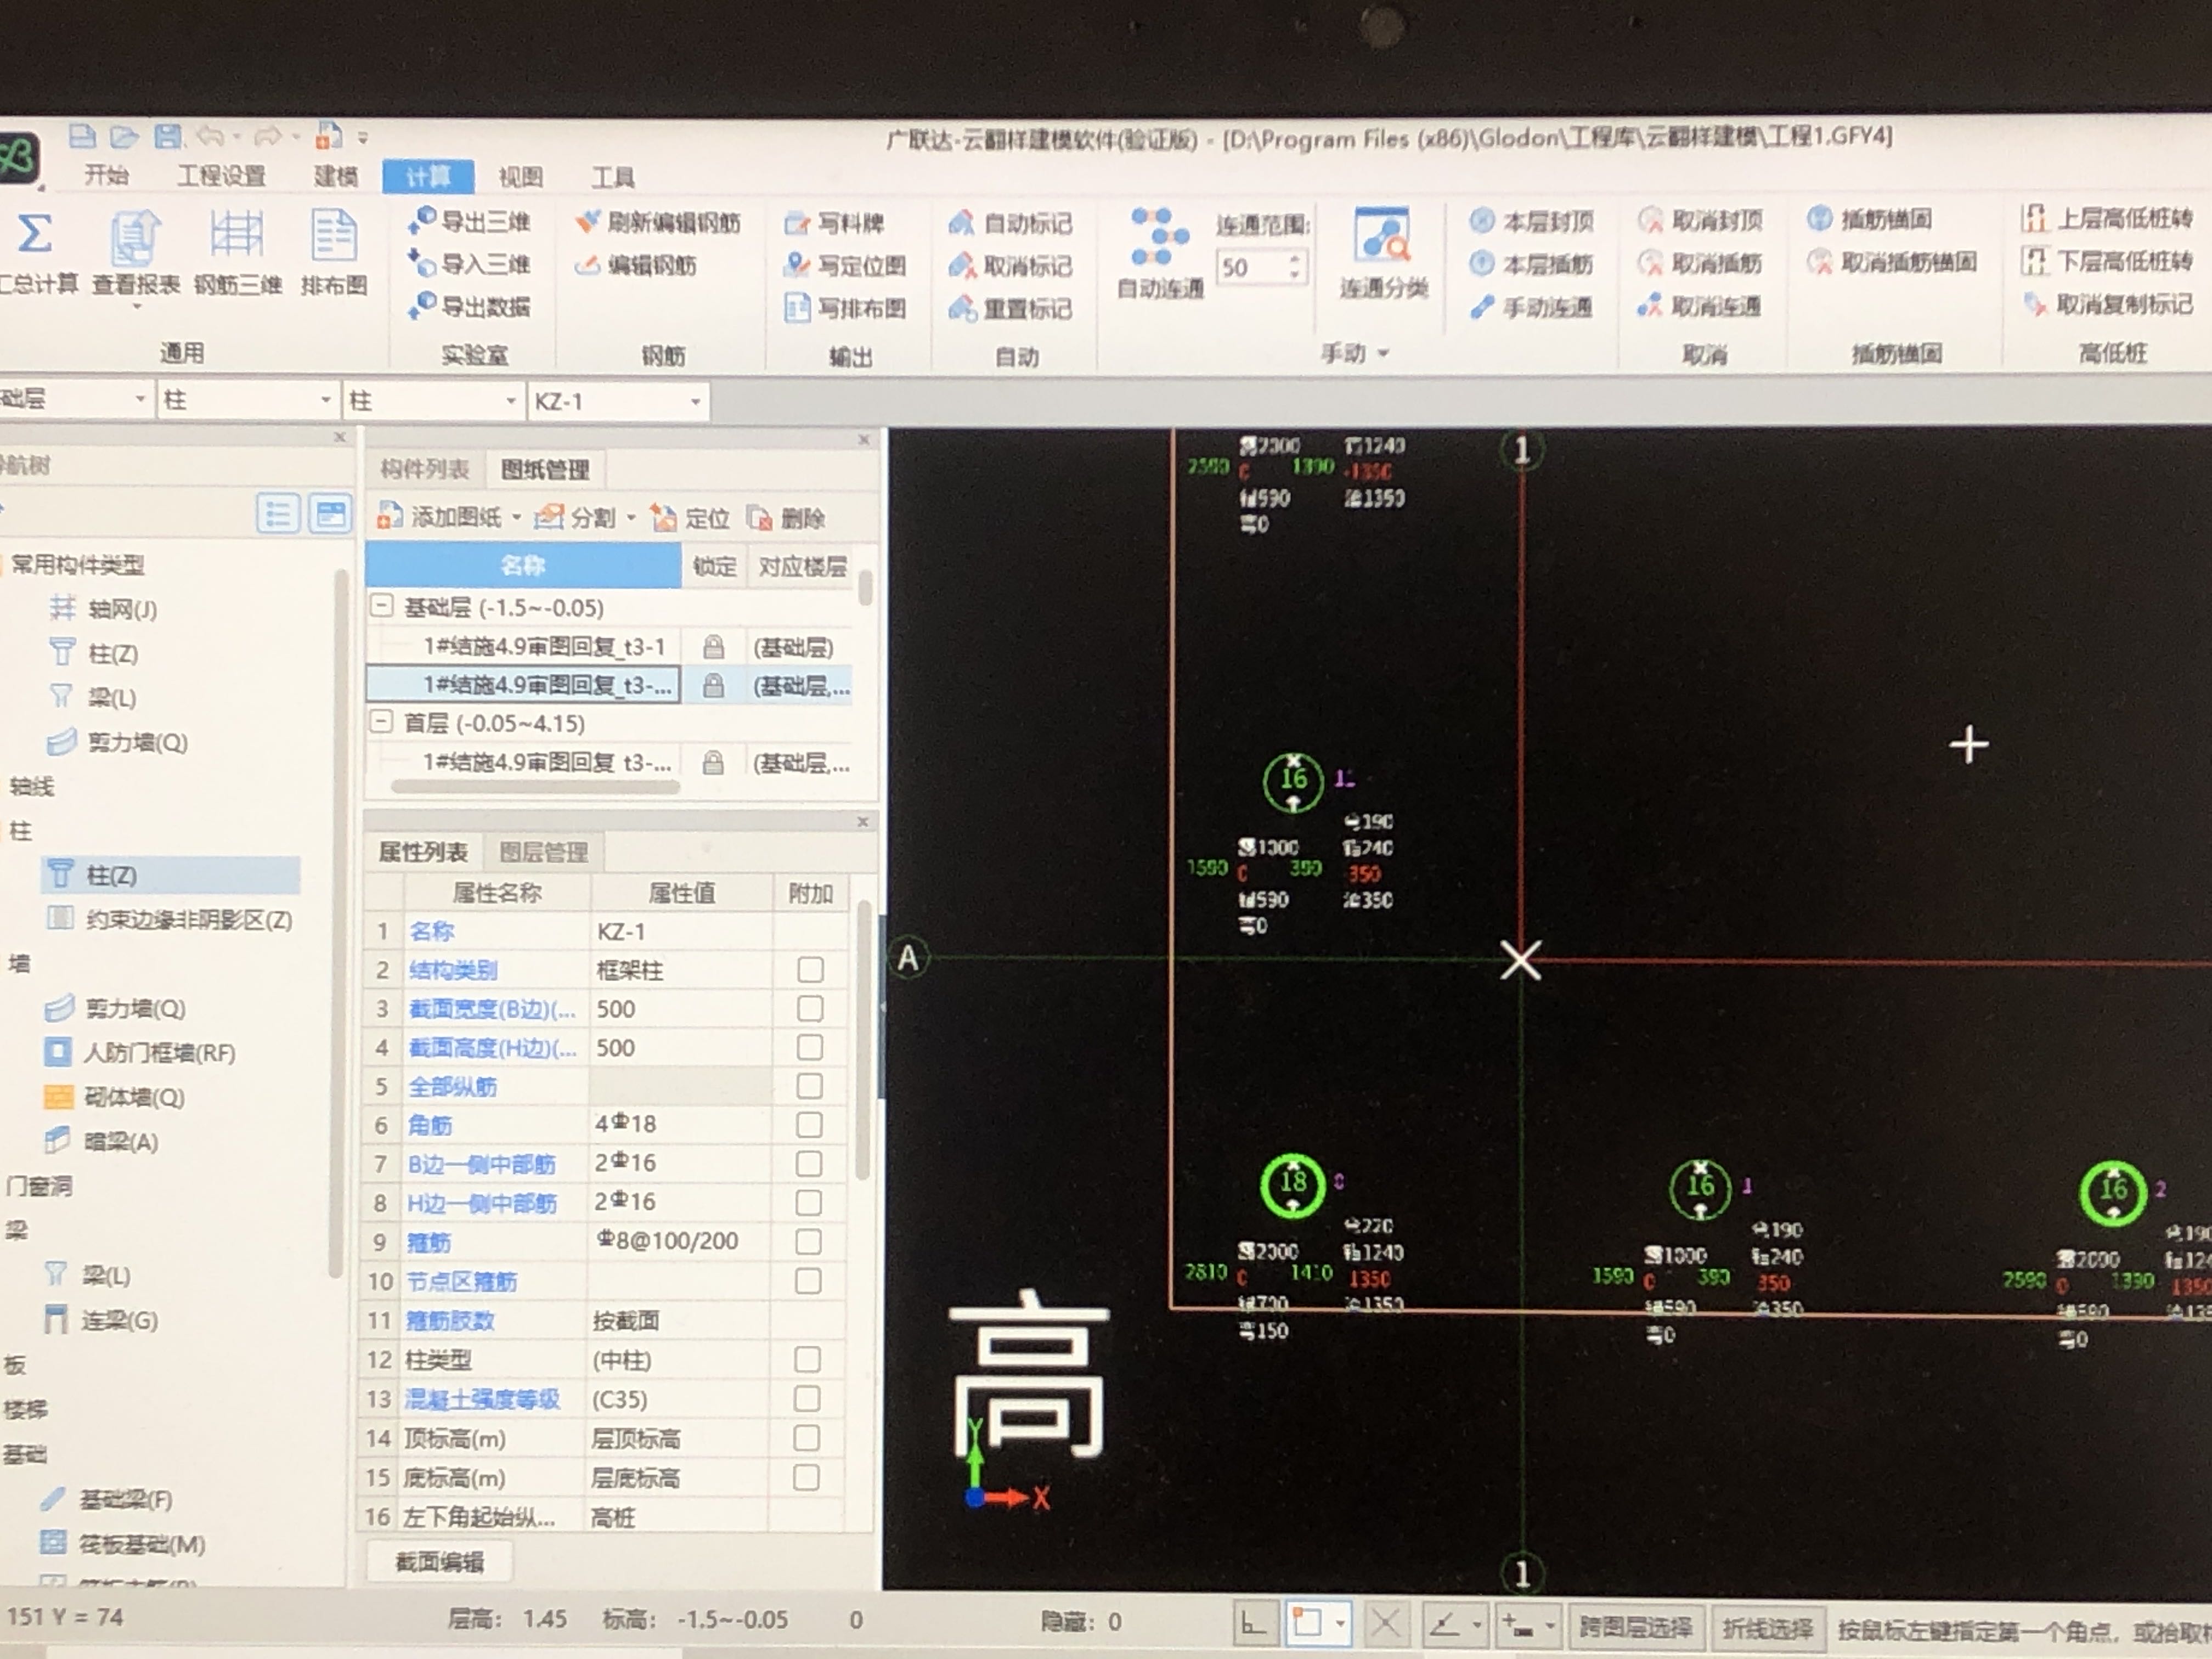Switch to 工程设置 ribbon tab
Screen dimensions: 2212x1659
221,176
